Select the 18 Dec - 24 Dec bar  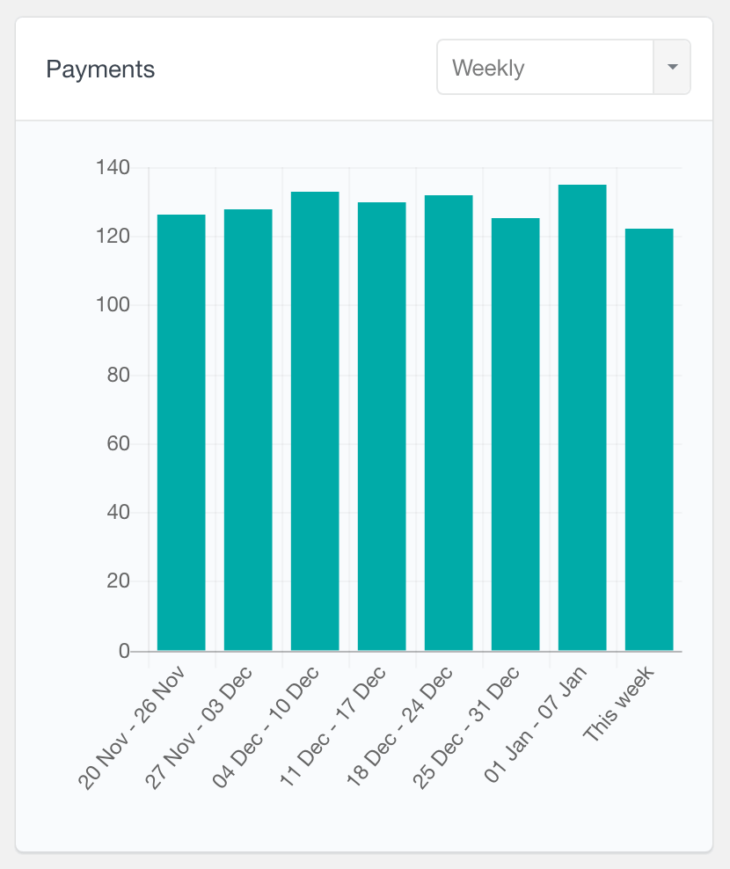[x=449, y=423]
